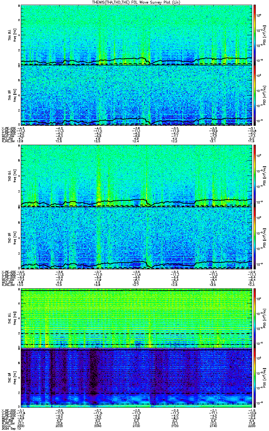Click the X_RE_GSE row label under THA panels
The height and width of the screenshot is (431, 269).
(x=8, y=128)
